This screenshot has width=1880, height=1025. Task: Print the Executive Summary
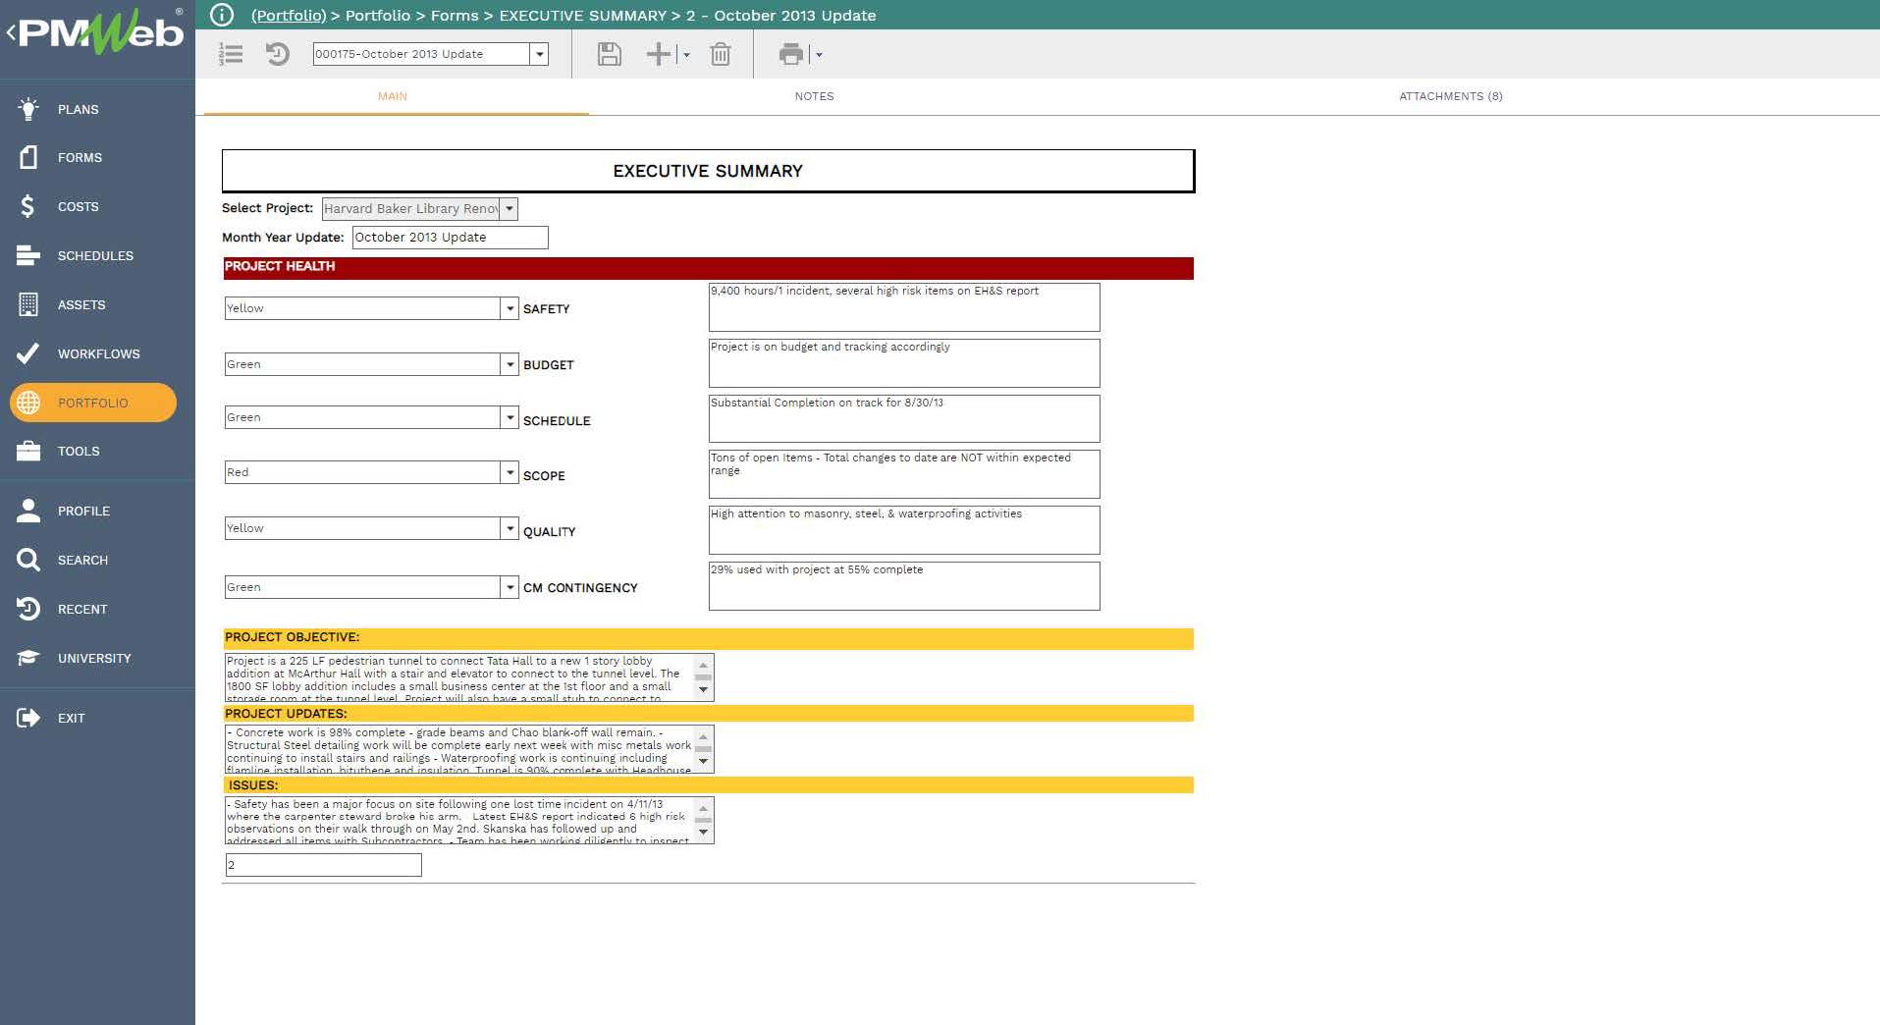click(791, 54)
